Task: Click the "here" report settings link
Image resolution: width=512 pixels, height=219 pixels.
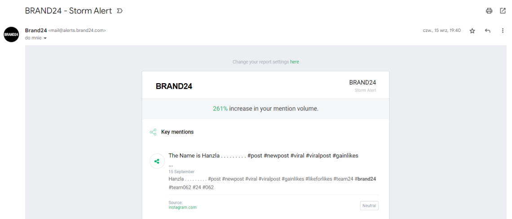Action: pos(295,62)
